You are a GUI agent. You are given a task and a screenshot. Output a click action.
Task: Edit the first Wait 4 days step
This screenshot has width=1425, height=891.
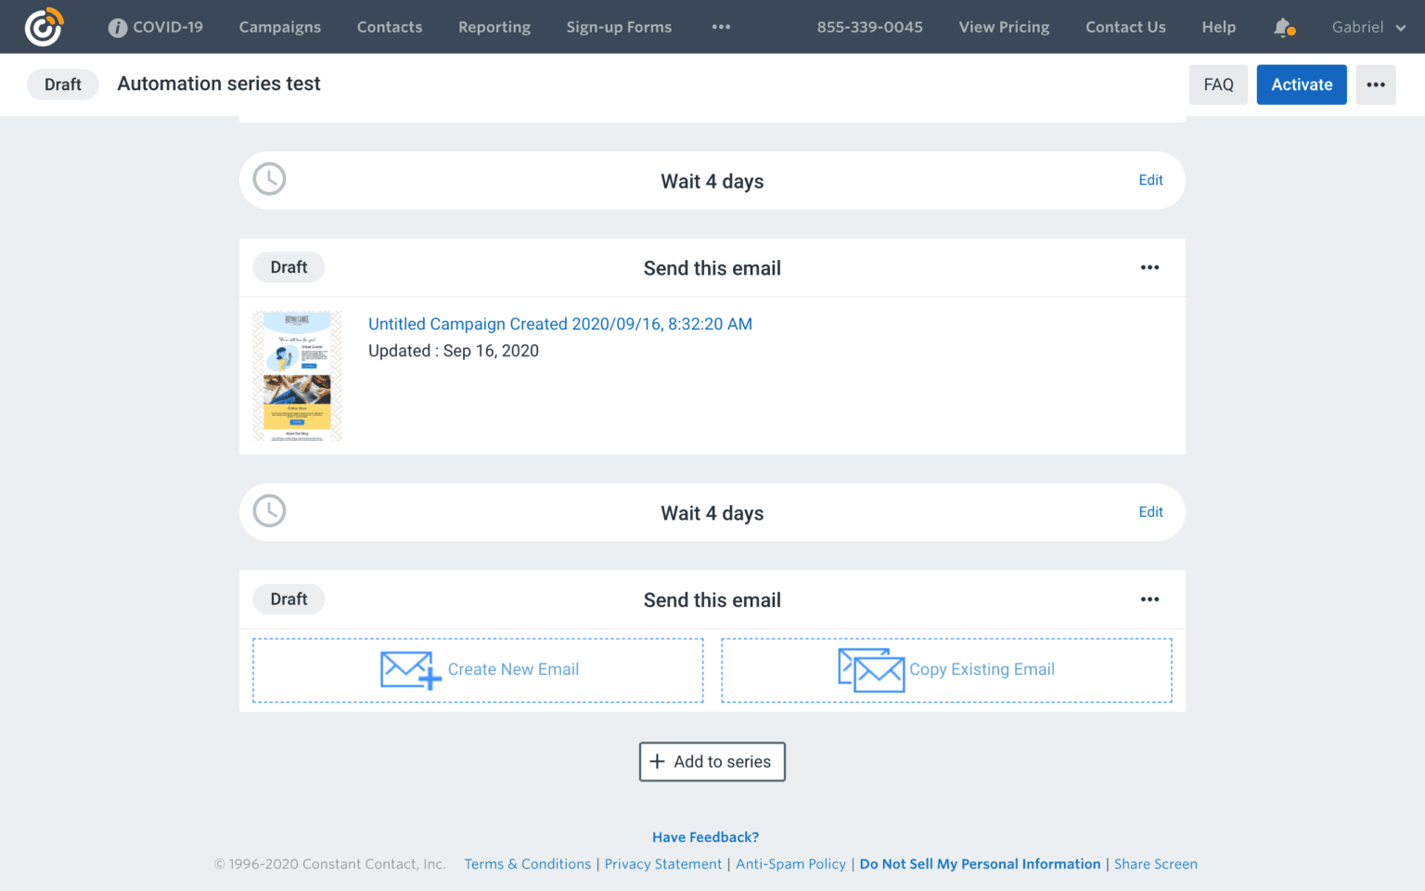1150,180
